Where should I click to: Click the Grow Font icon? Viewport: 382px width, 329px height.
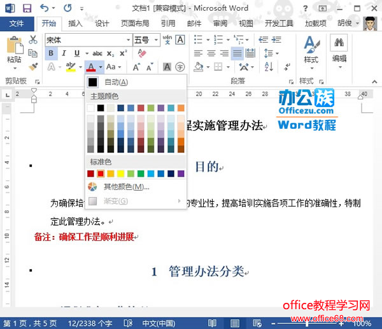coord(136,67)
